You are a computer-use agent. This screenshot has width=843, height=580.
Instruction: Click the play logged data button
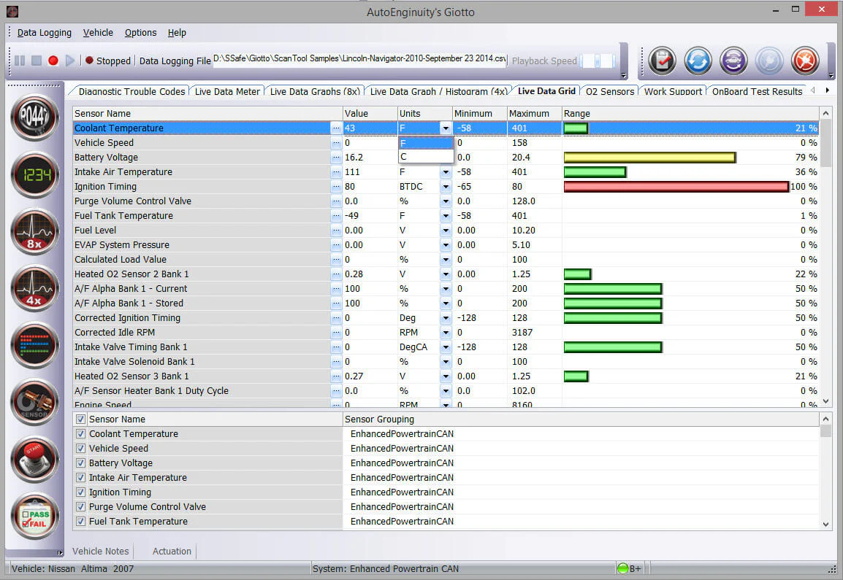[70, 61]
